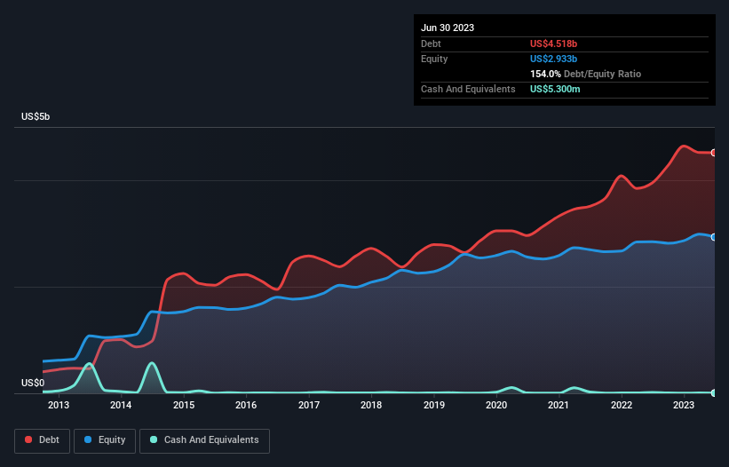Click the 2023 x-axis label
Screen dimensions: 729x467
tap(684, 405)
